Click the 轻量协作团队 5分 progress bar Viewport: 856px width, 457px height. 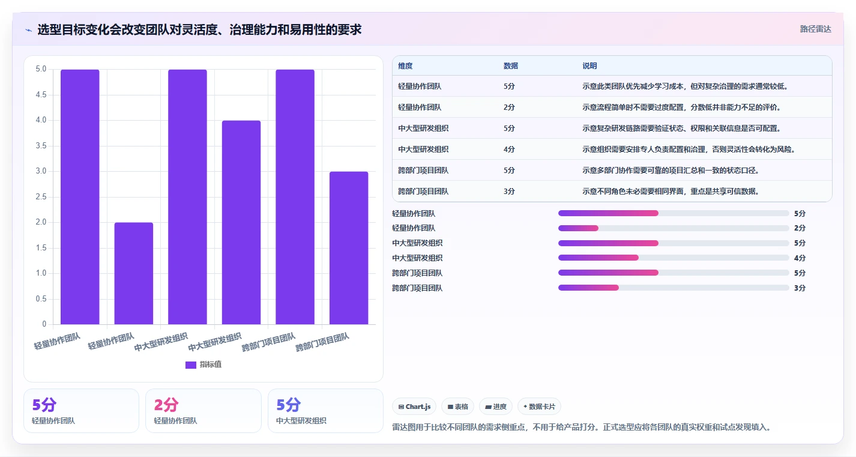pyautogui.click(x=674, y=213)
